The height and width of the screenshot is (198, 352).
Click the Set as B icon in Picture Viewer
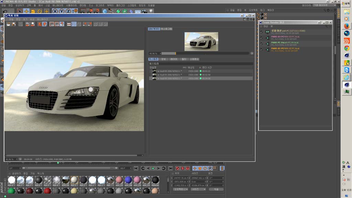pyautogui.click(x=90, y=24)
